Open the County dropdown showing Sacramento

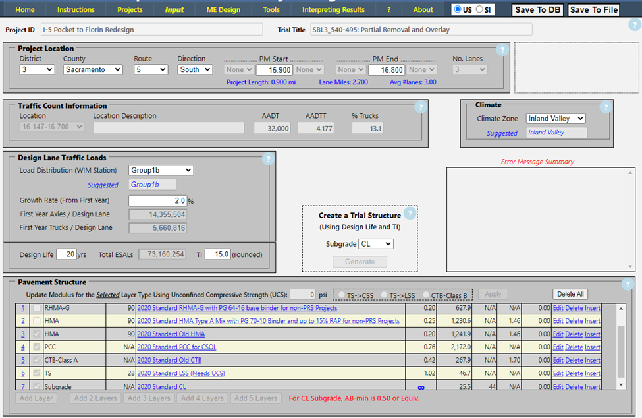coord(93,69)
